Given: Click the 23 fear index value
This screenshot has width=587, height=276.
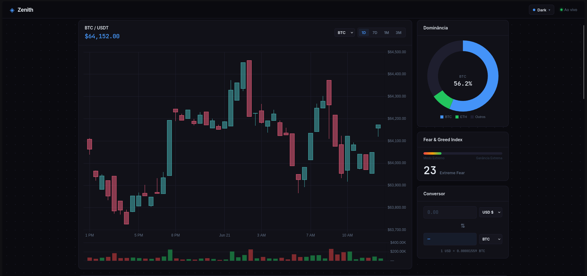Looking at the screenshot, I should 430,170.
